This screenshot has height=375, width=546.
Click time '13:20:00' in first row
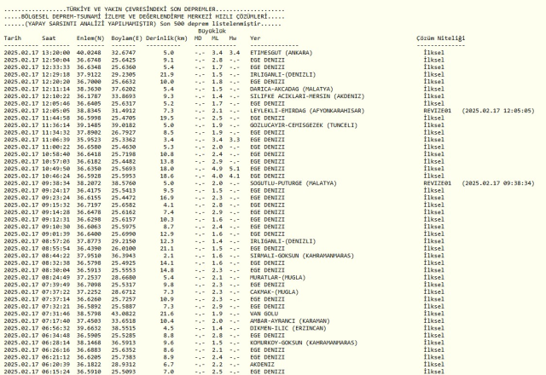point(55,53)
